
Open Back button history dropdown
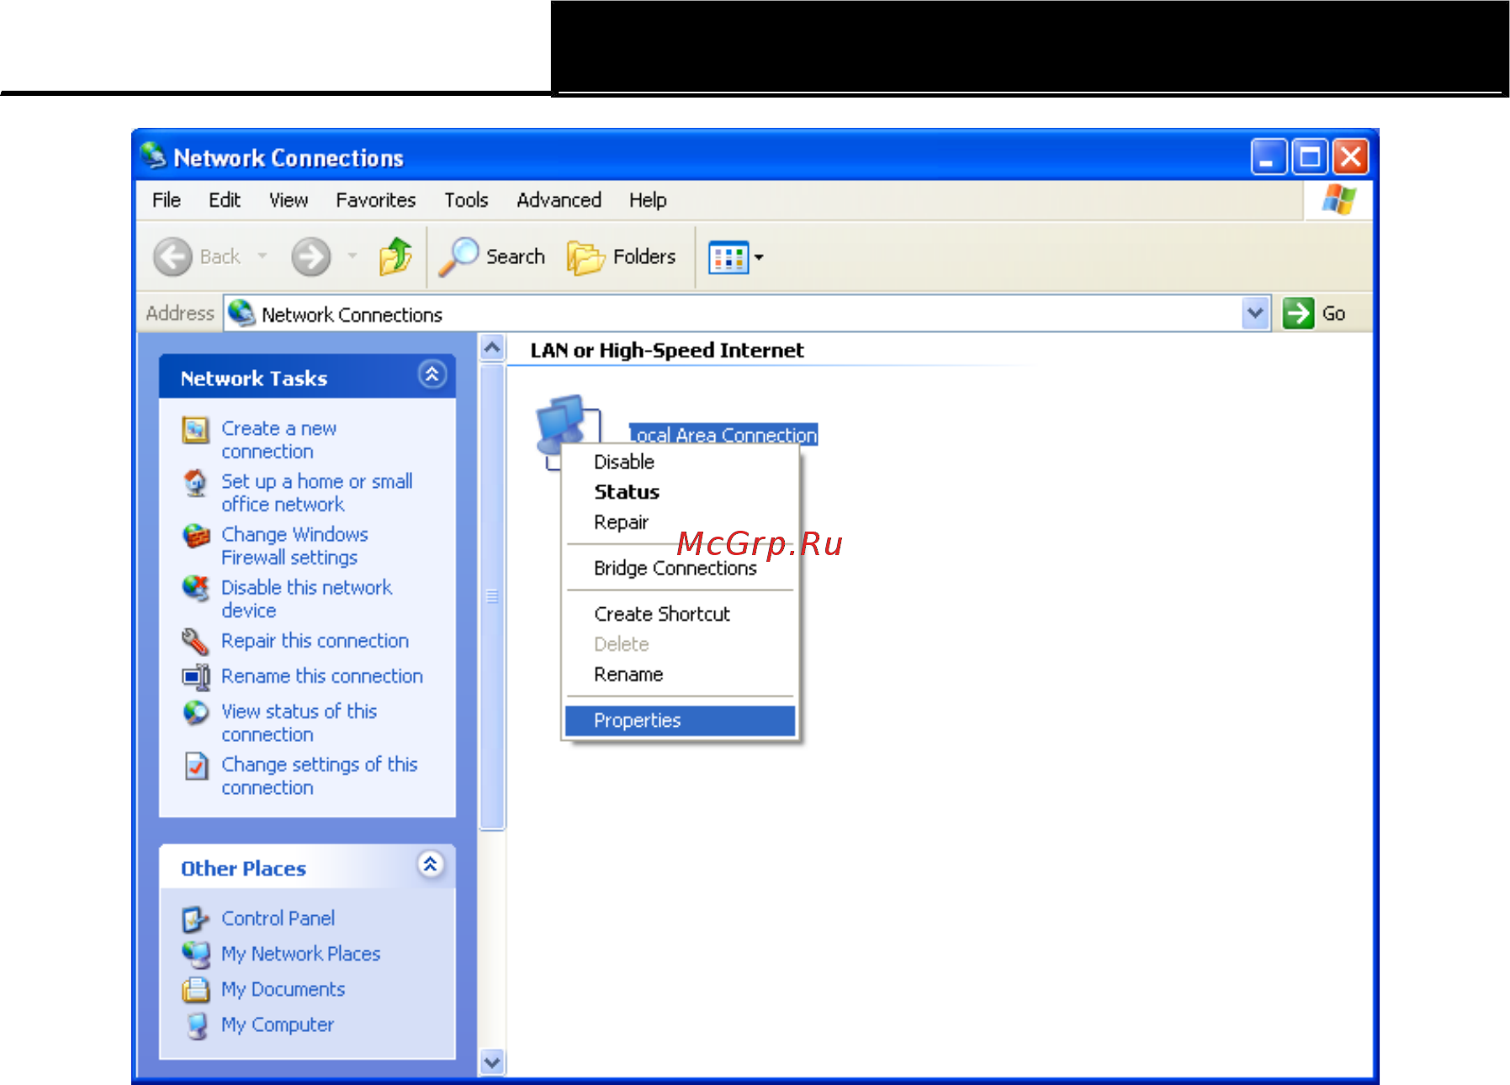(262, 256)
